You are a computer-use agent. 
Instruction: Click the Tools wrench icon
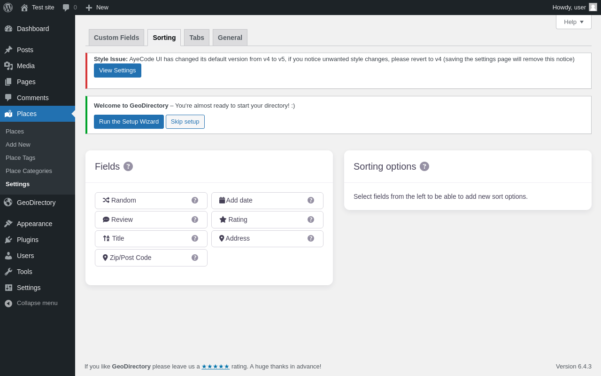(x=8, y=272)
